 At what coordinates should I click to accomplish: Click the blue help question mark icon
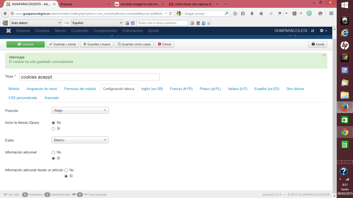pos(344,171)
